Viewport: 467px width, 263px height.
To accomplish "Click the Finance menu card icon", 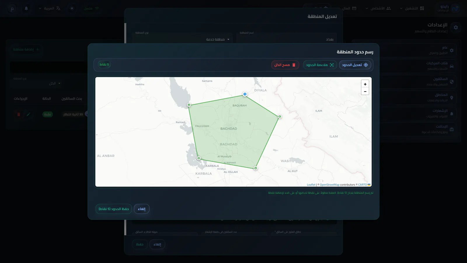I will coord(354,8).
